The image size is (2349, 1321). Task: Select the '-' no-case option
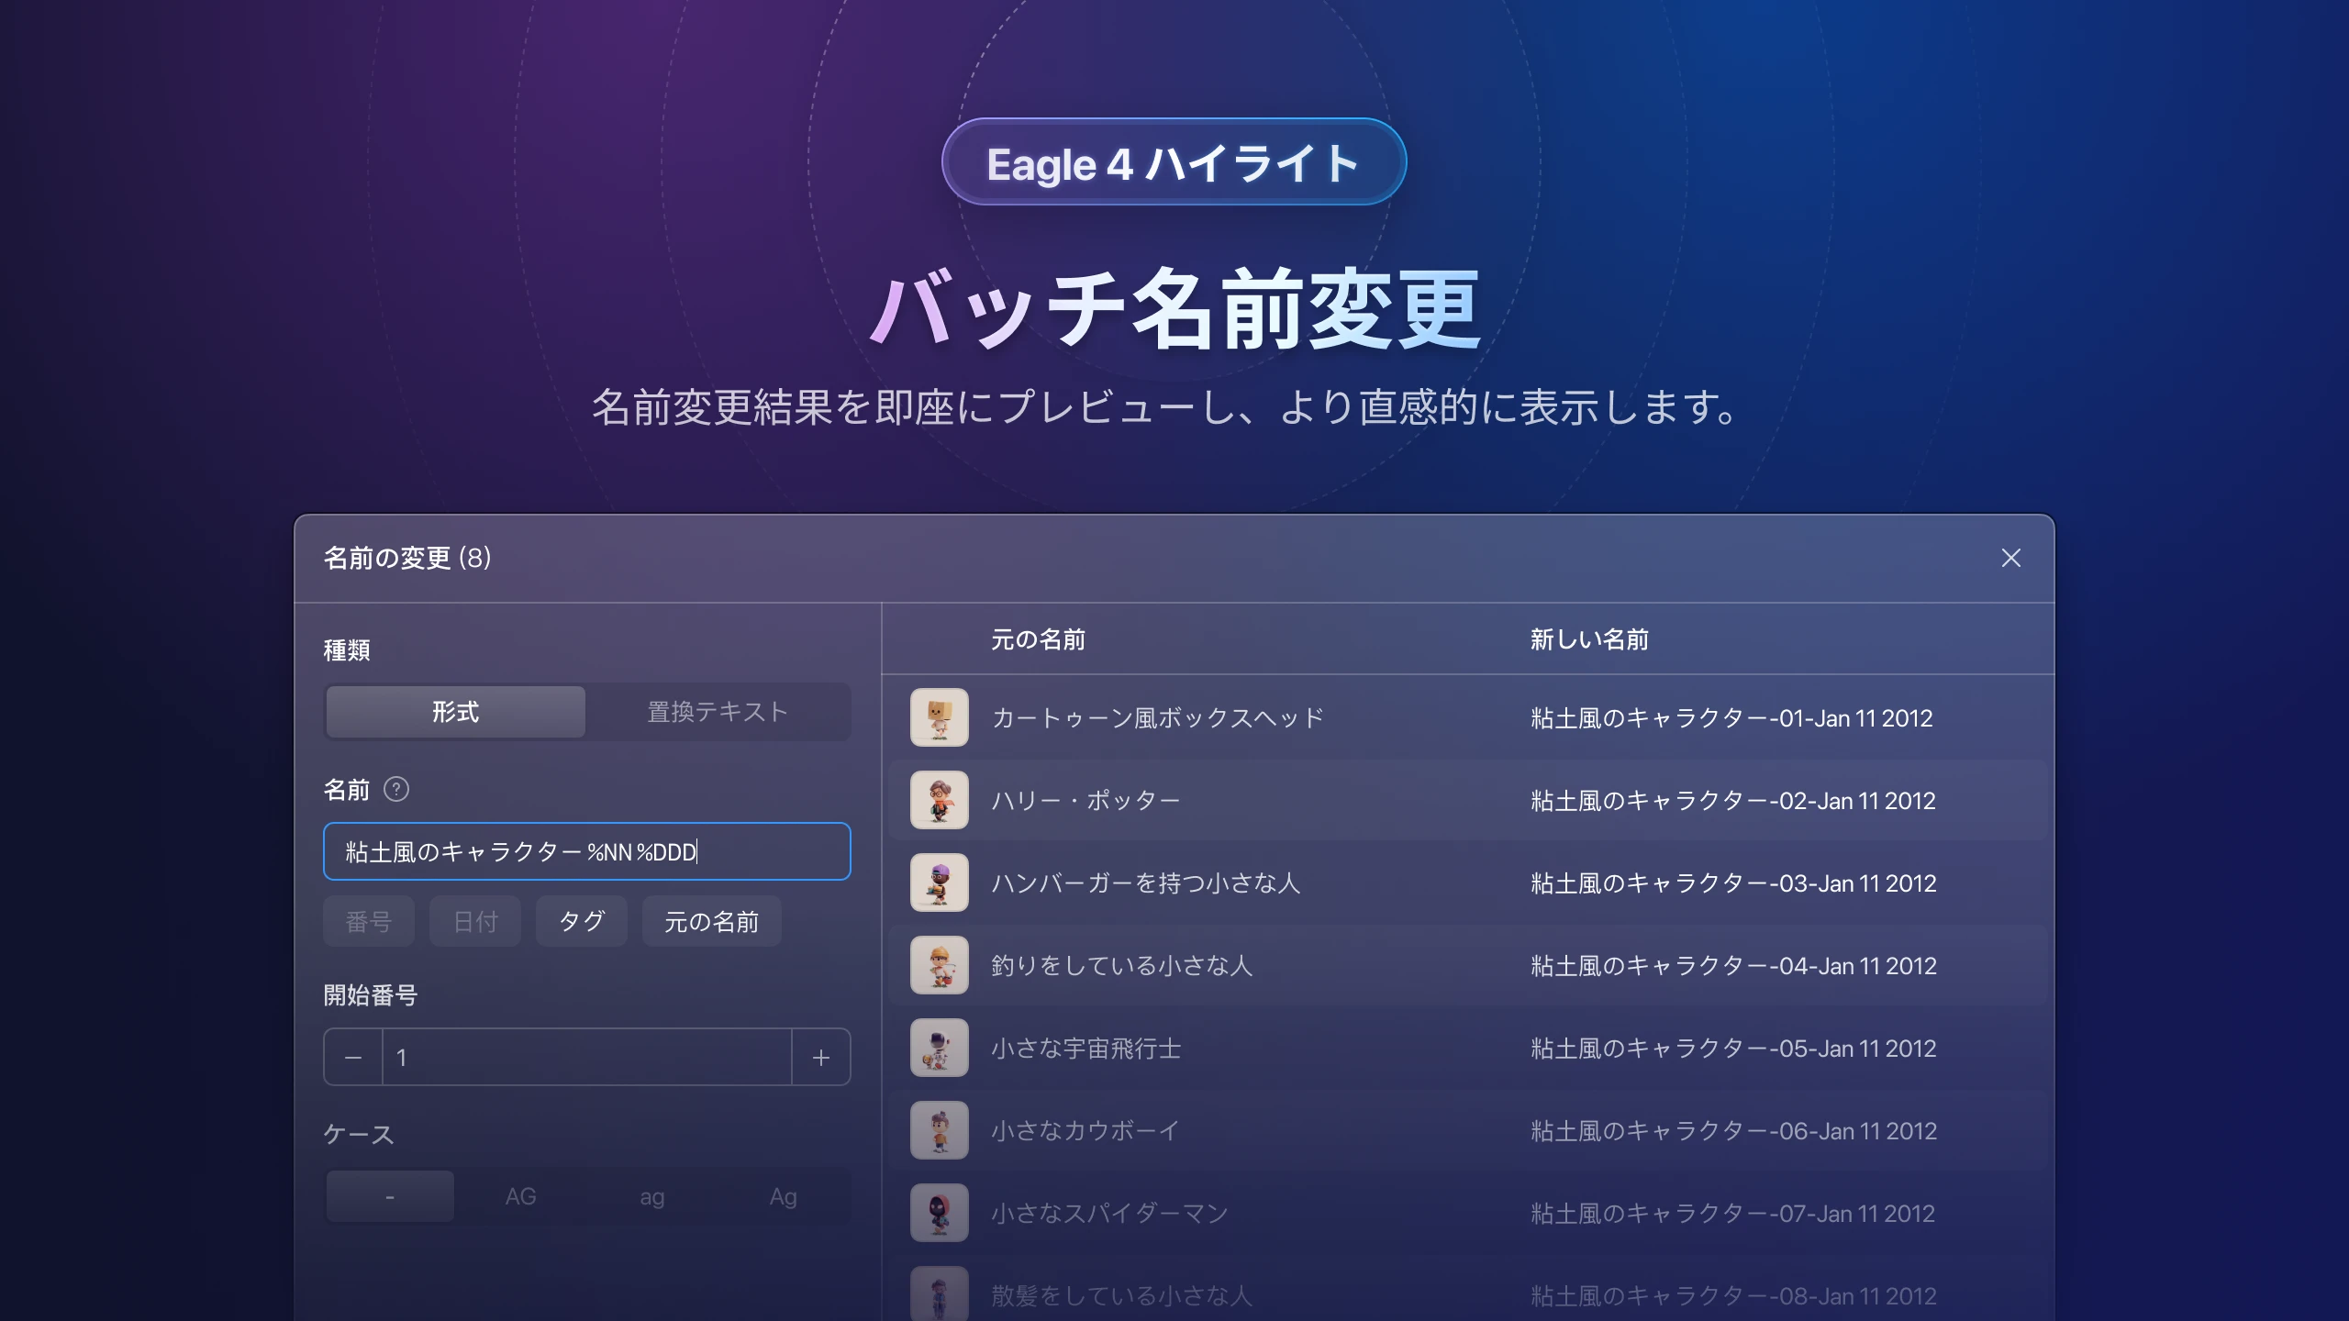[390, 1196]
